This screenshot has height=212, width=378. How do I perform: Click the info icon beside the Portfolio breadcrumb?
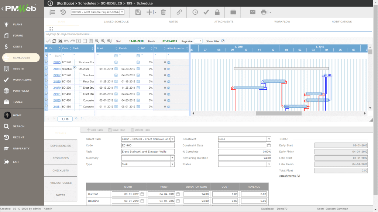[50, 3]
